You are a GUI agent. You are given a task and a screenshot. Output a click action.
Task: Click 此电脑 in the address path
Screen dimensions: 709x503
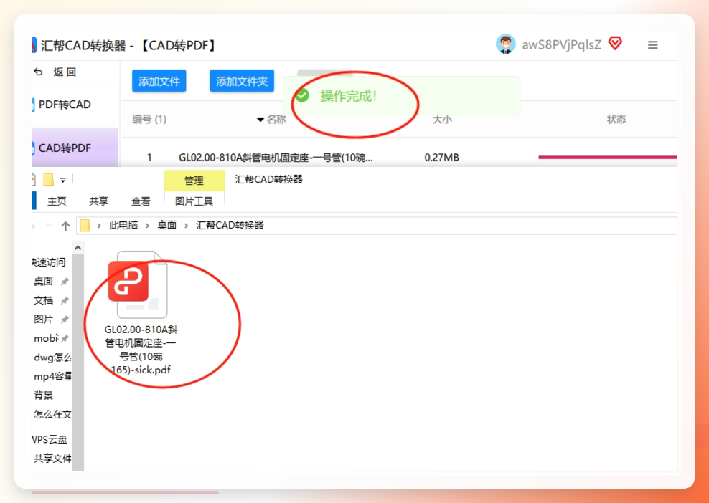click(x=123, y=225)
